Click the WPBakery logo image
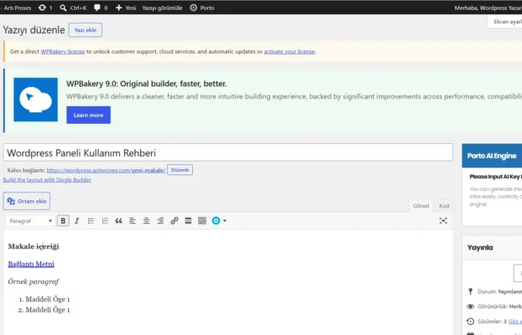The image size is (522, 335). (x=35, y=100)
